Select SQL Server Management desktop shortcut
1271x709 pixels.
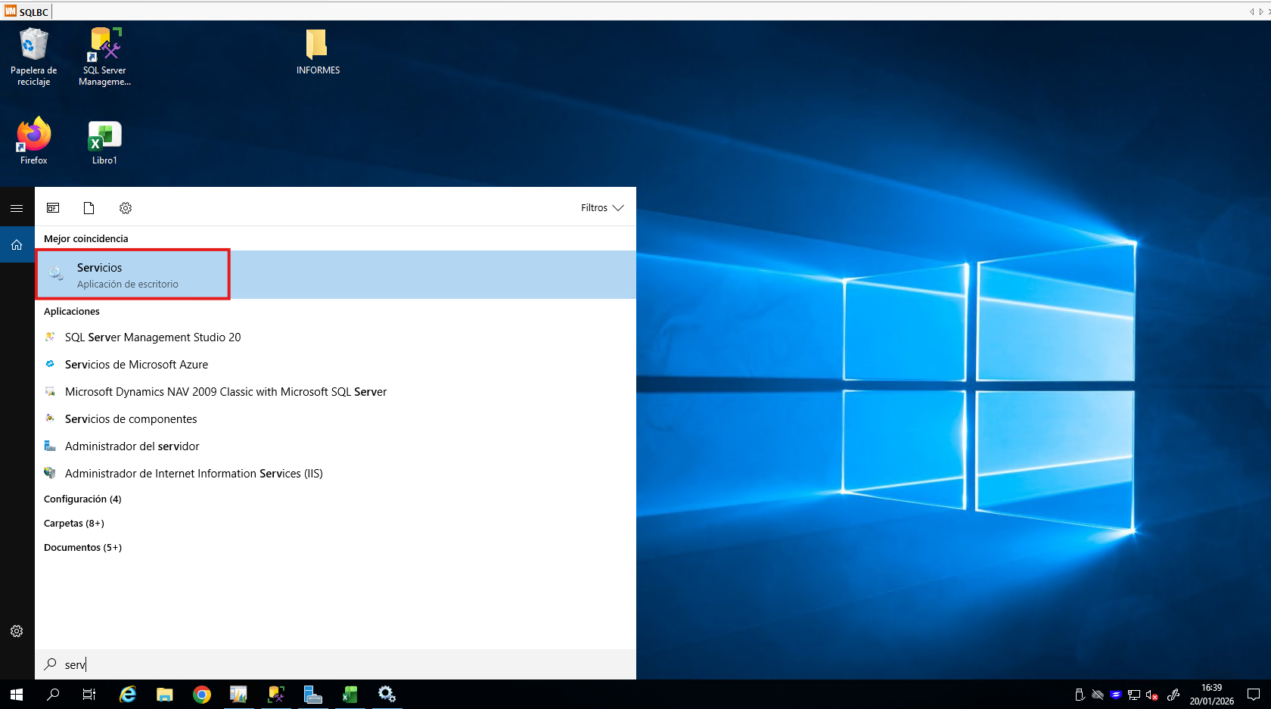104,57
